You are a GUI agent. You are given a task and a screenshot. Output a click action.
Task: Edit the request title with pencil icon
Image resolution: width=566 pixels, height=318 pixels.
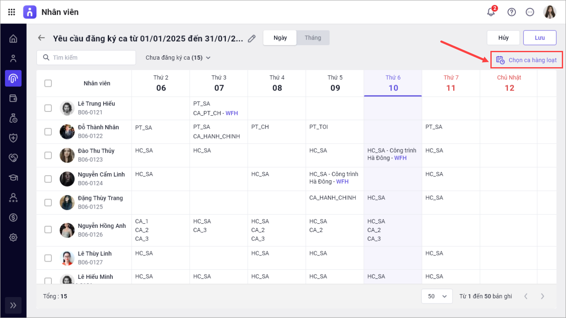click(251, 38)
